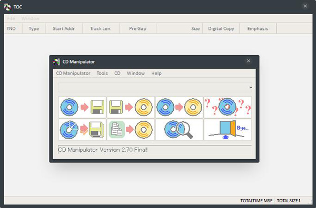Click the CD to CD copy button
Image resolution: width=316 pixels, height=208 pixels.
[179, 107]
